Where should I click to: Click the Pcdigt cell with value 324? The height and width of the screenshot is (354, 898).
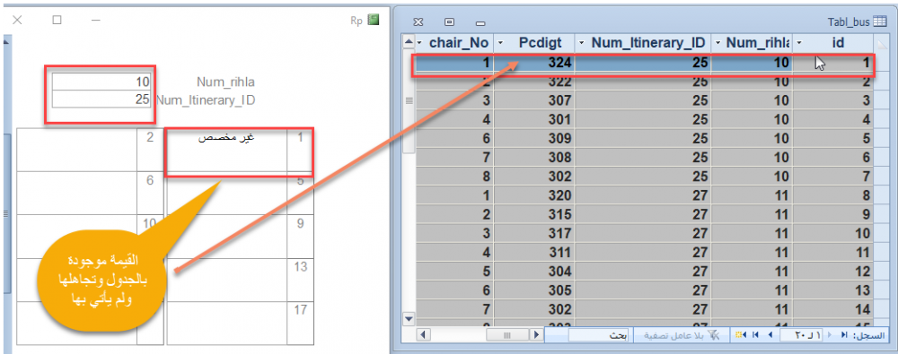[x=534, y=63]
